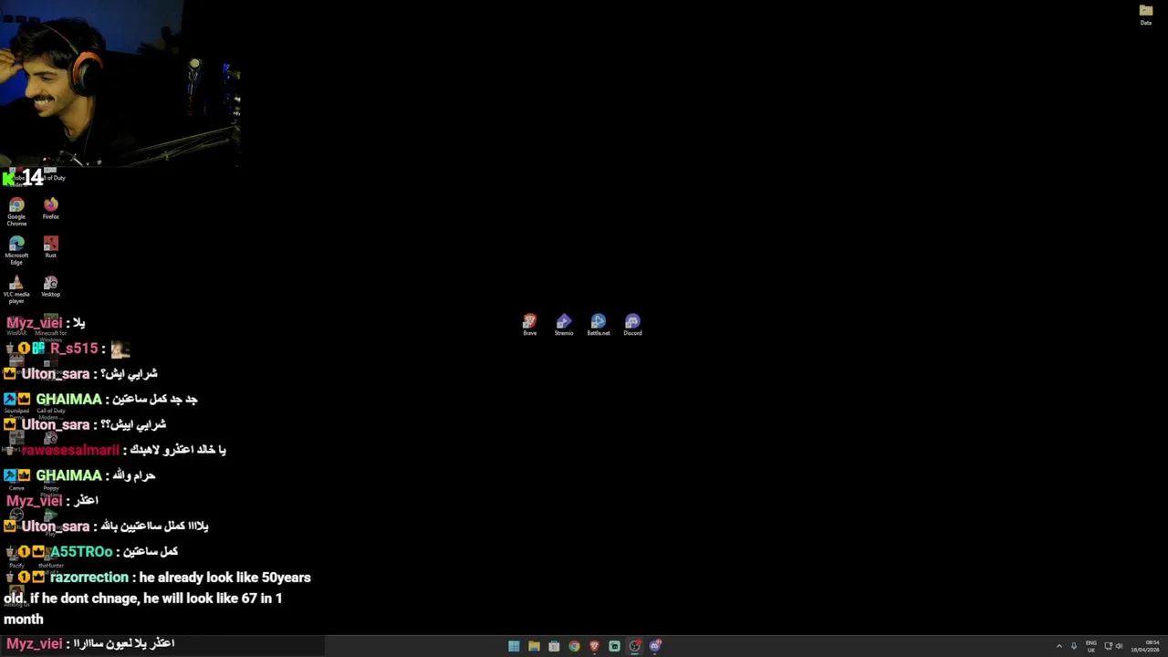The image size is (1168, 657).
Task: Select the Data folder on the desktop
Action: click(x=1146, y=15)
